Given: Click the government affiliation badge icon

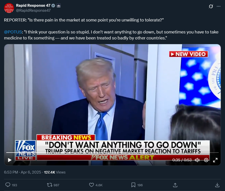Looking at the screenshot, I should click(58, 6).
